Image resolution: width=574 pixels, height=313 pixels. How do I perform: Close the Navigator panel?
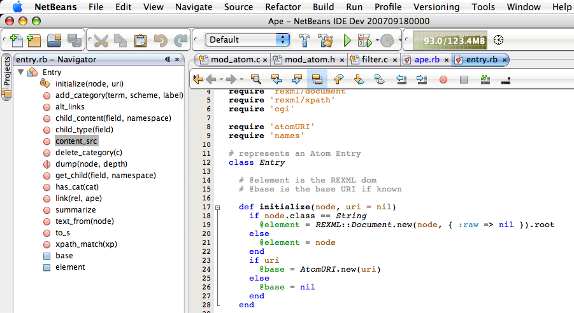(x=177, y=59)
